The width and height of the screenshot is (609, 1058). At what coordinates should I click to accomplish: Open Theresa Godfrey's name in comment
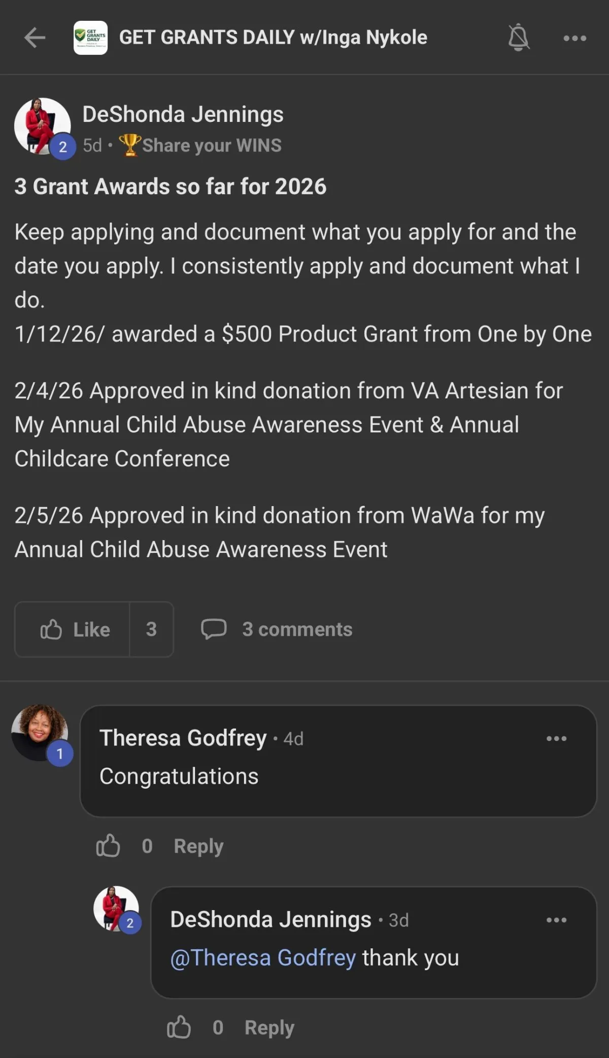click(x=183, y=738)
